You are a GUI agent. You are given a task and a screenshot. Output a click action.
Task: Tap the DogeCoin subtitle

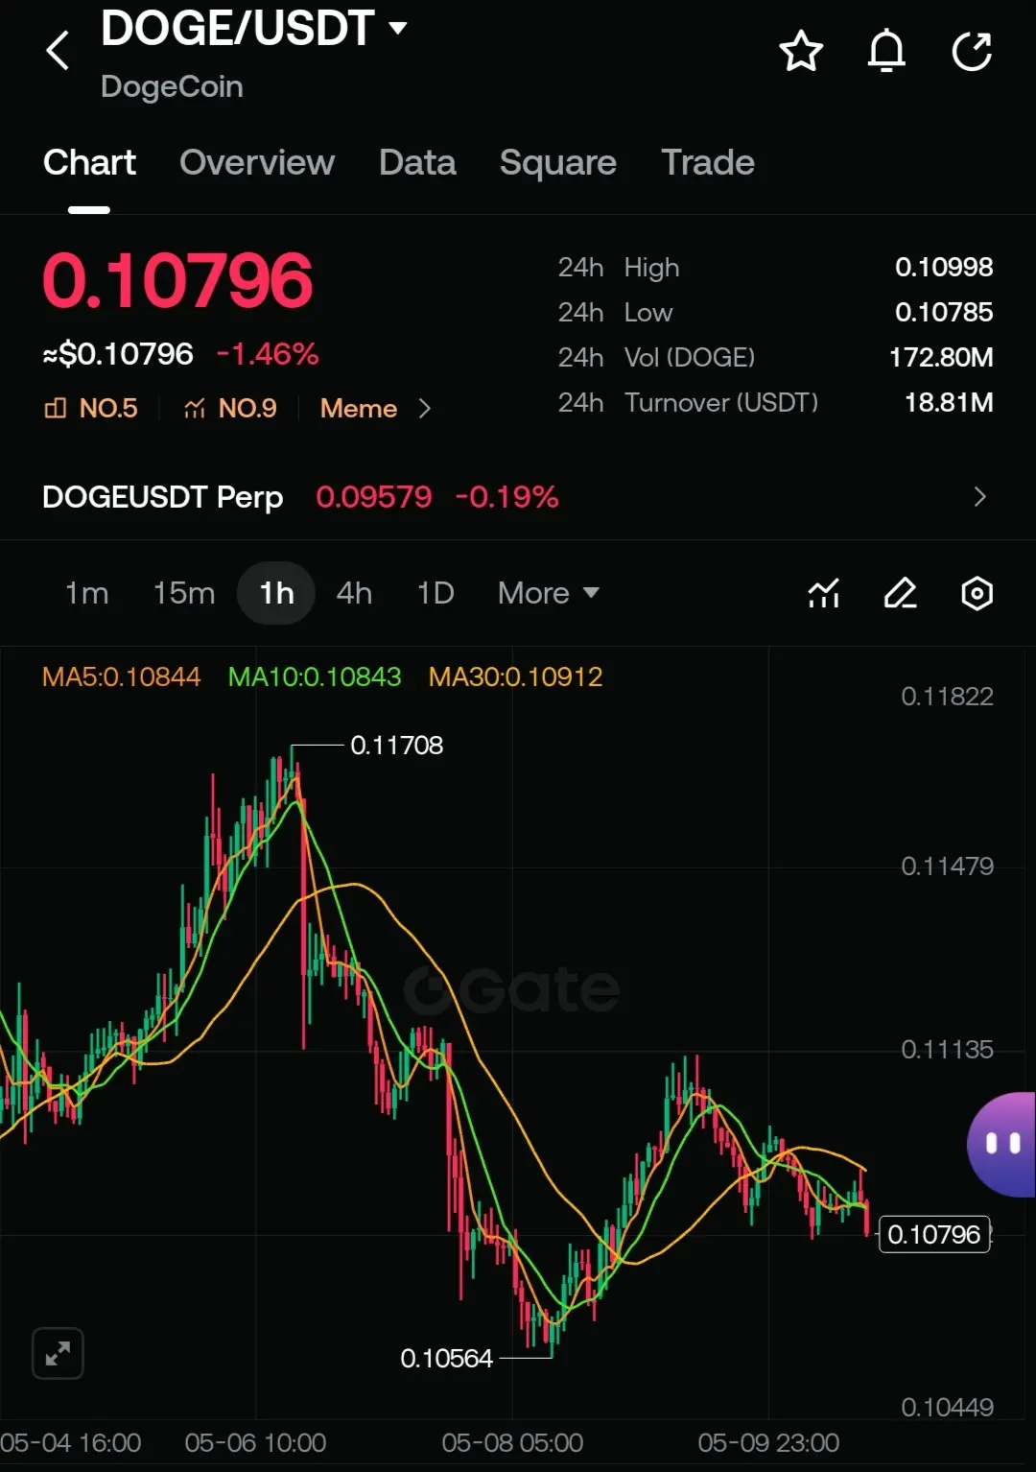172,86
